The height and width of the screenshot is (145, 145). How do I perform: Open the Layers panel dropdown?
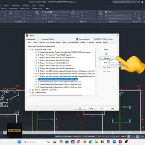[x=51, y=22]
